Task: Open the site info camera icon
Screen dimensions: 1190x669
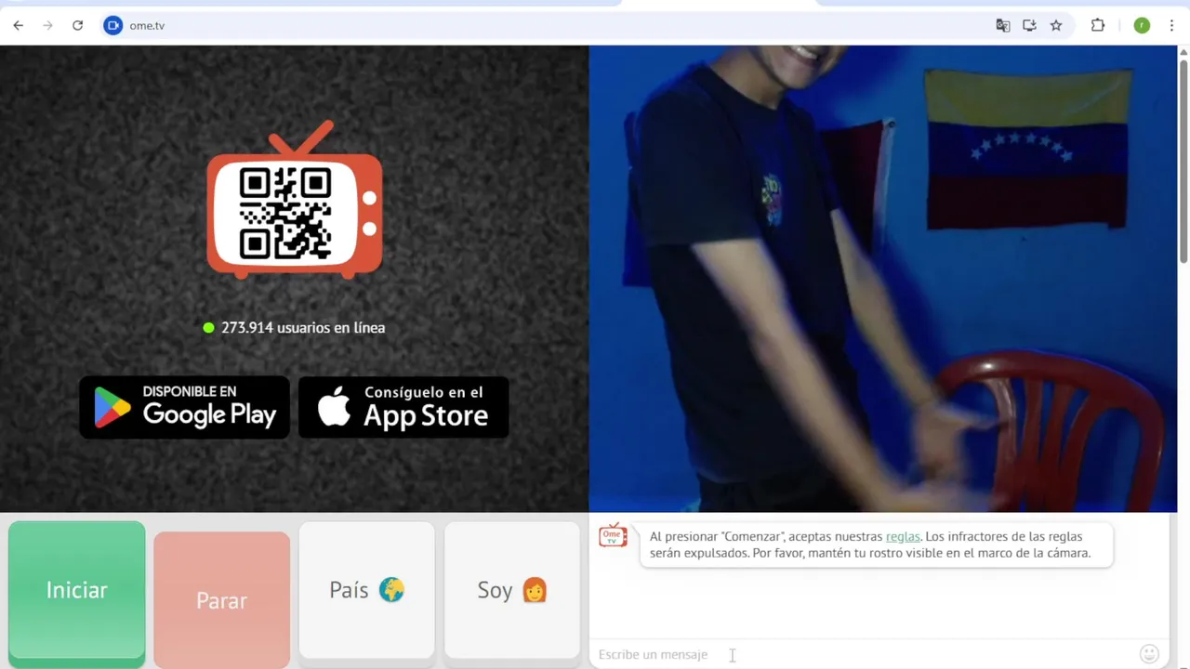Action: click(112, 25)
